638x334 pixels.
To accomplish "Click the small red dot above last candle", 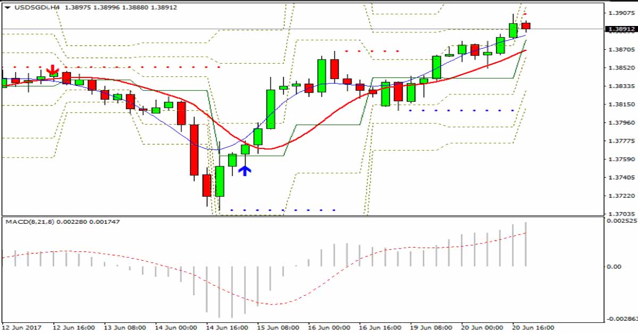I will click(x=525, y=14).
